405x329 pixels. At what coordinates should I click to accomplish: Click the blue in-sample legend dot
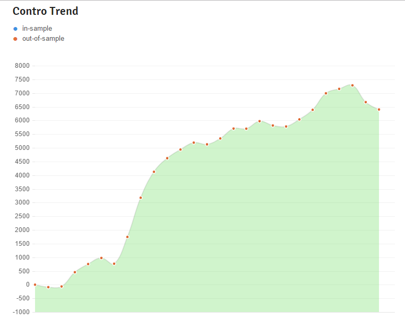click(x=15, y=29)
